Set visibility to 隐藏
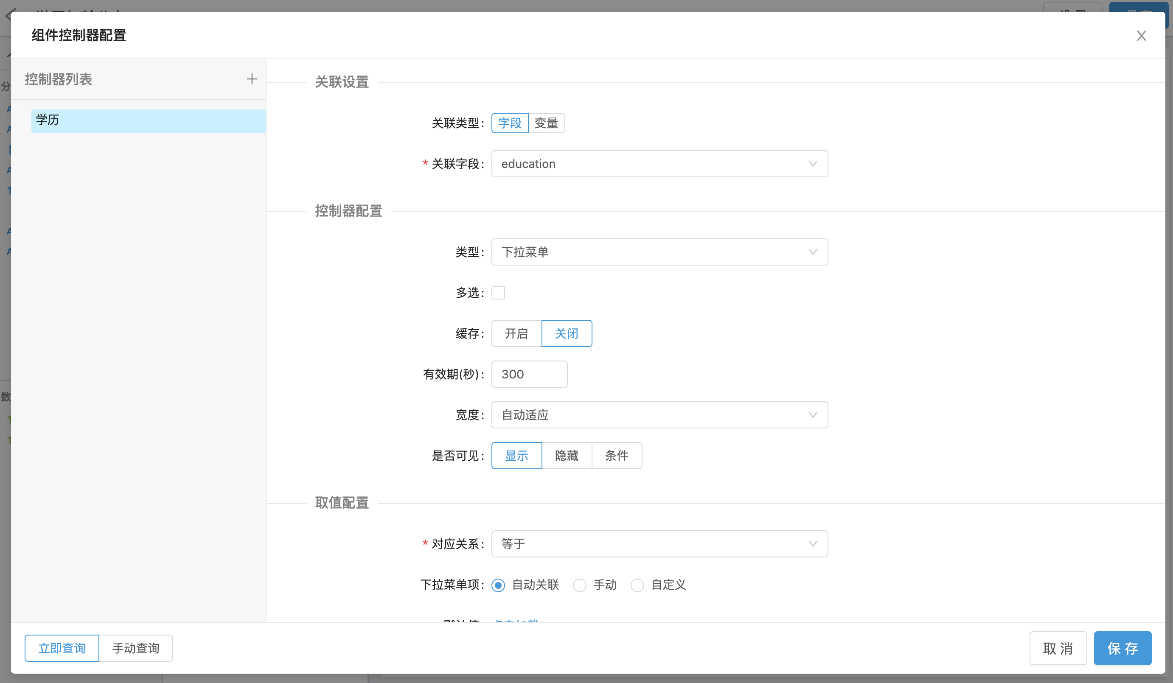This screenshot has height=683, width=1173. tap(567, 456)
